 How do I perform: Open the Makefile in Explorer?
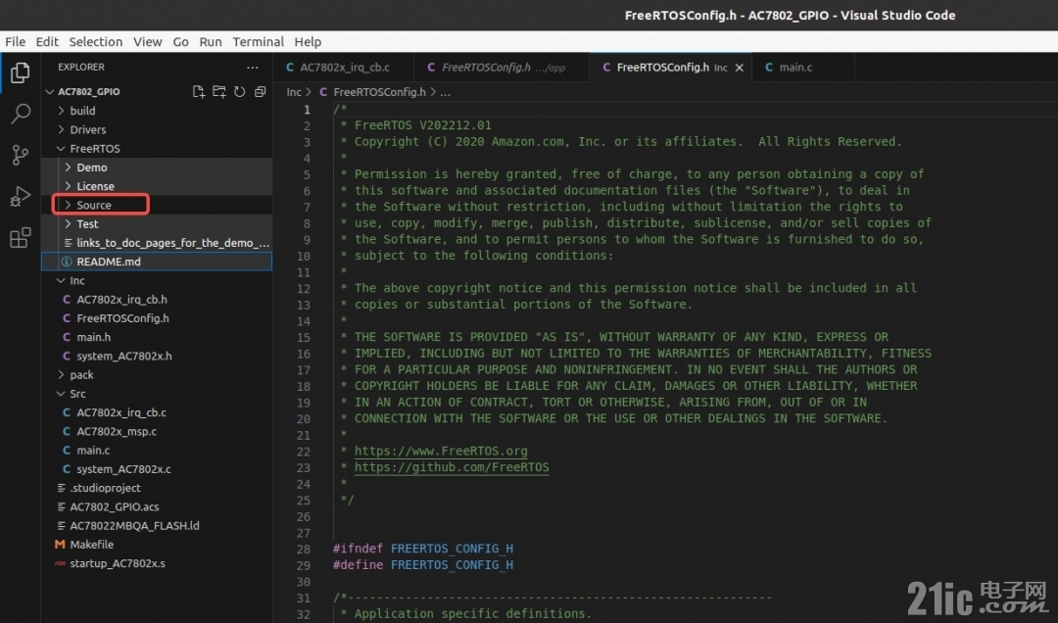[x=157, y=545]
